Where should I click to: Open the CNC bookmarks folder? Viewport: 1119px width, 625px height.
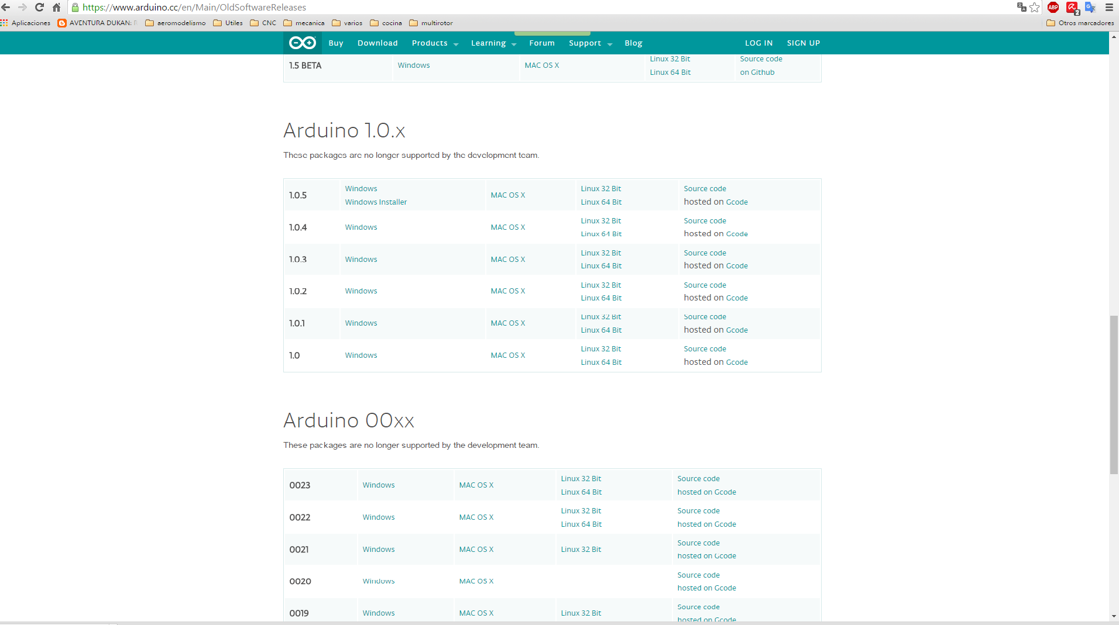263,23
